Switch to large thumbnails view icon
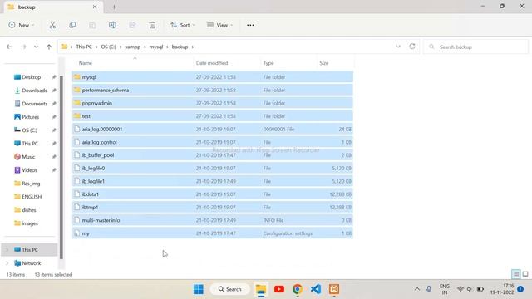 [525, 274]
